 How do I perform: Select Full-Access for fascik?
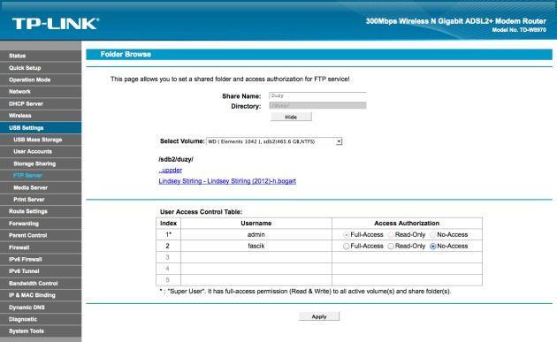coord(346,246)
